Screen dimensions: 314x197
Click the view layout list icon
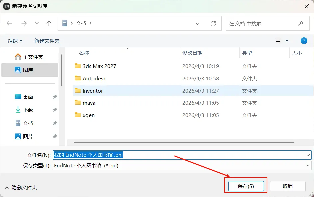click(278, 41)
